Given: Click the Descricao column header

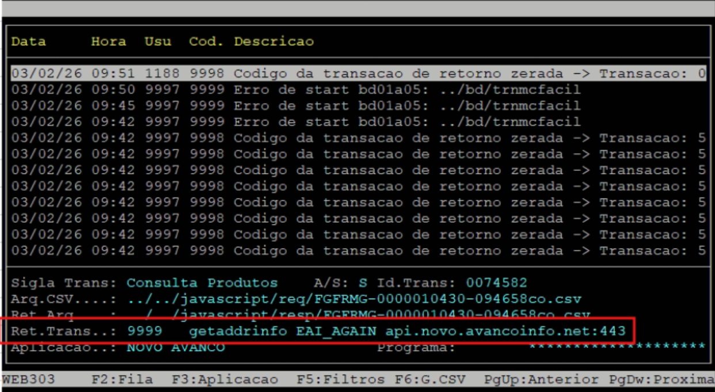Looking at the screenshot, I should click(x=274, y=42).
